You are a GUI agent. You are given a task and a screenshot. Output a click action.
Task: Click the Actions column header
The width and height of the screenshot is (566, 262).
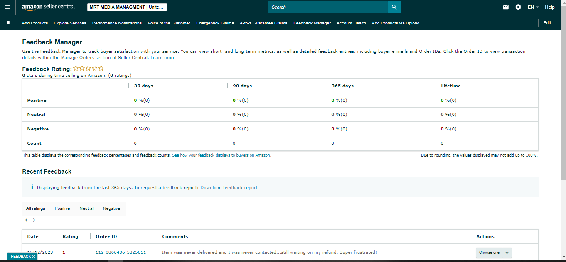point(485,237)
